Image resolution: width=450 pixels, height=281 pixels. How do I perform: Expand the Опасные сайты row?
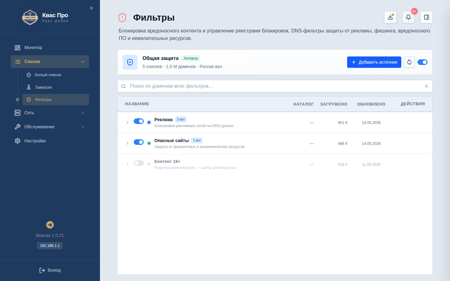[127, 143]
